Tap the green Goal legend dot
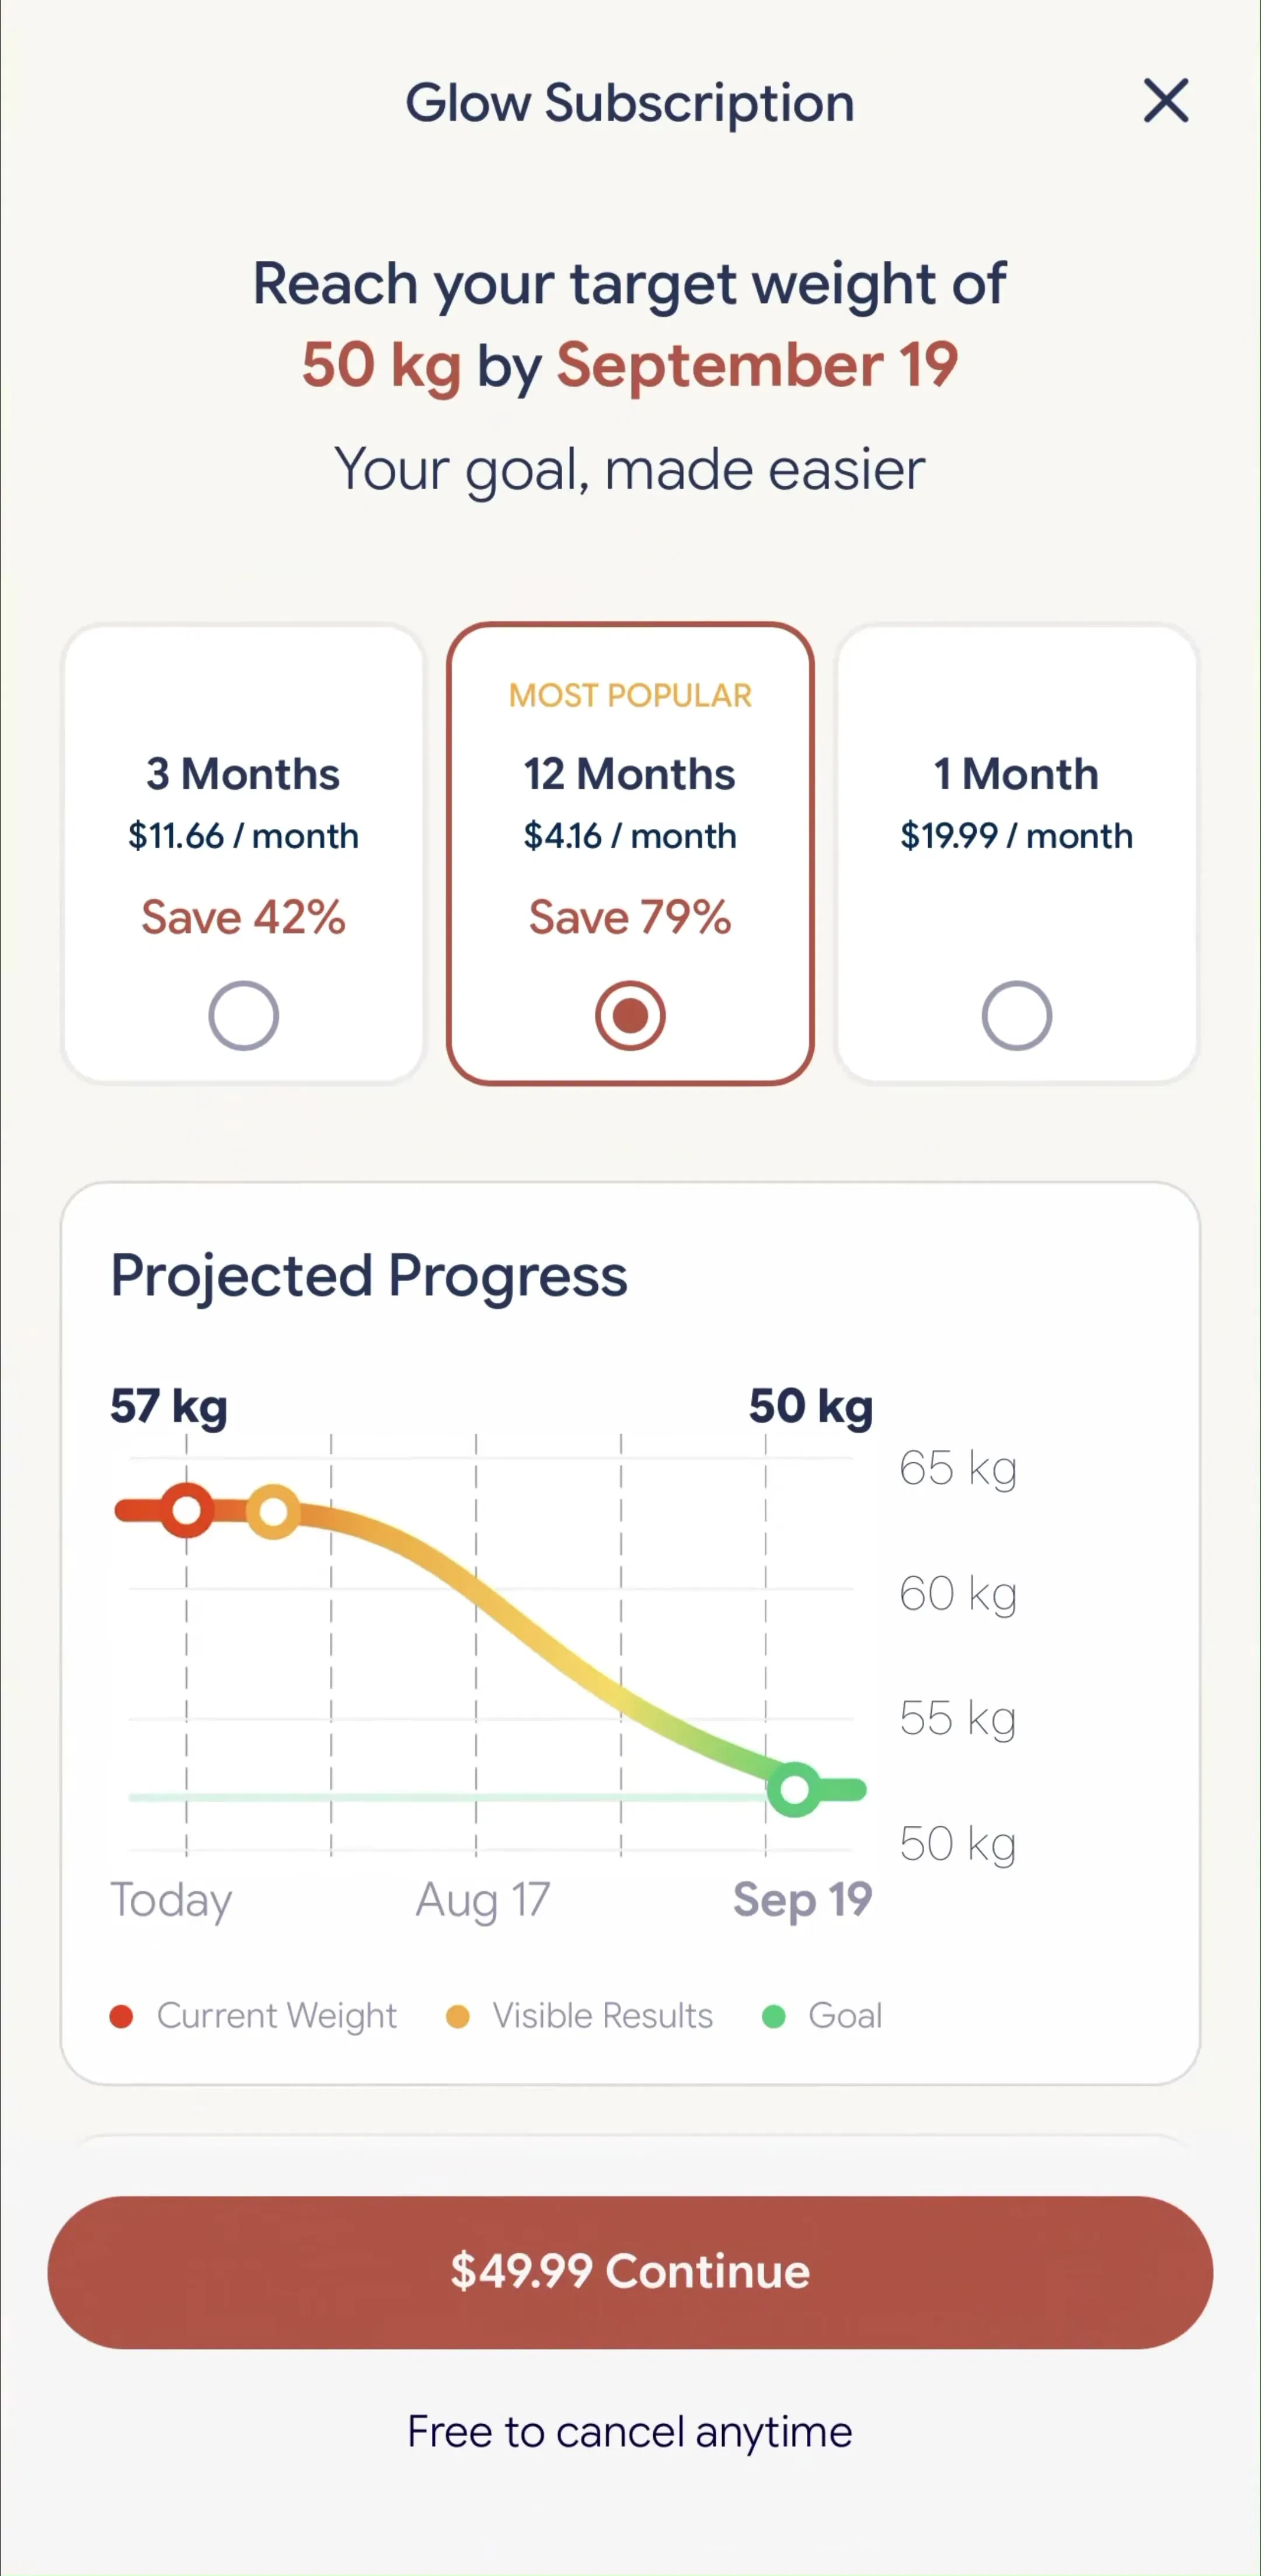Screen dimensions: 1261x2576 click(773, 2016)
